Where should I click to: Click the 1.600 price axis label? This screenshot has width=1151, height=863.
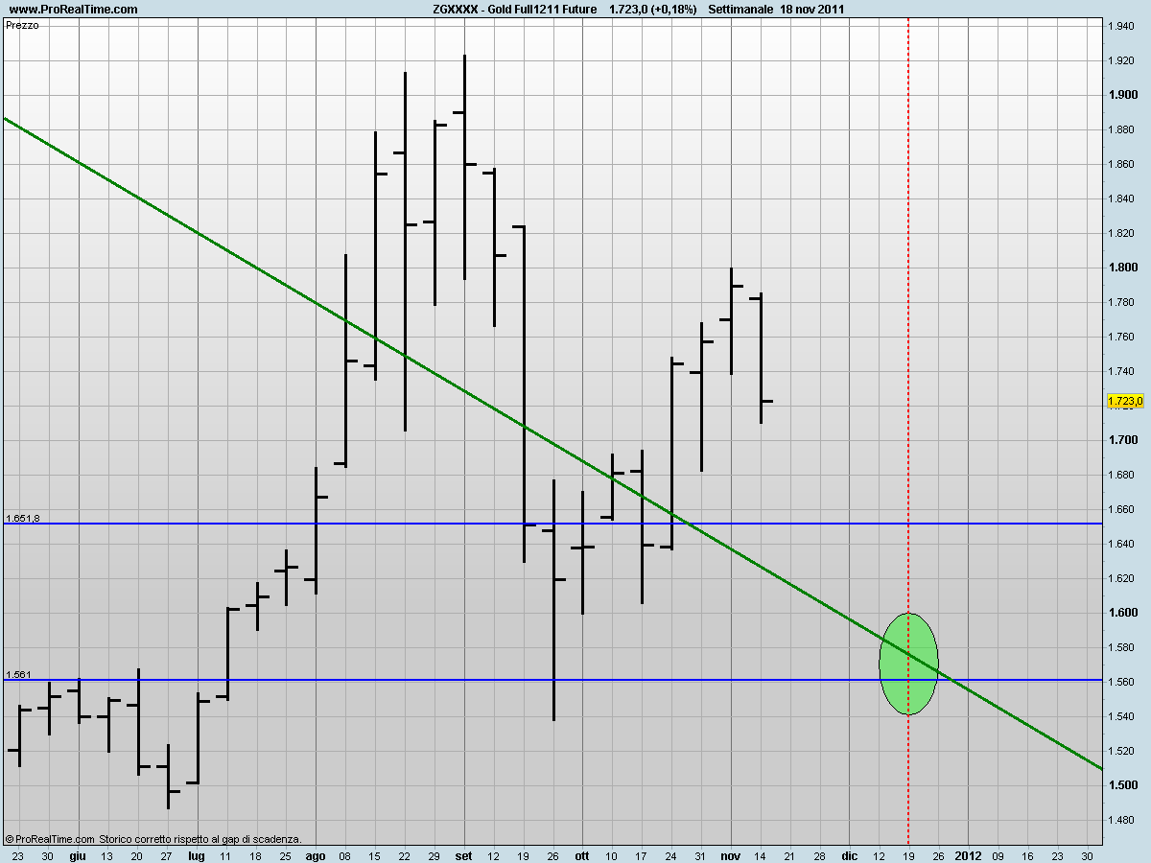click(x=1122, y=613)
